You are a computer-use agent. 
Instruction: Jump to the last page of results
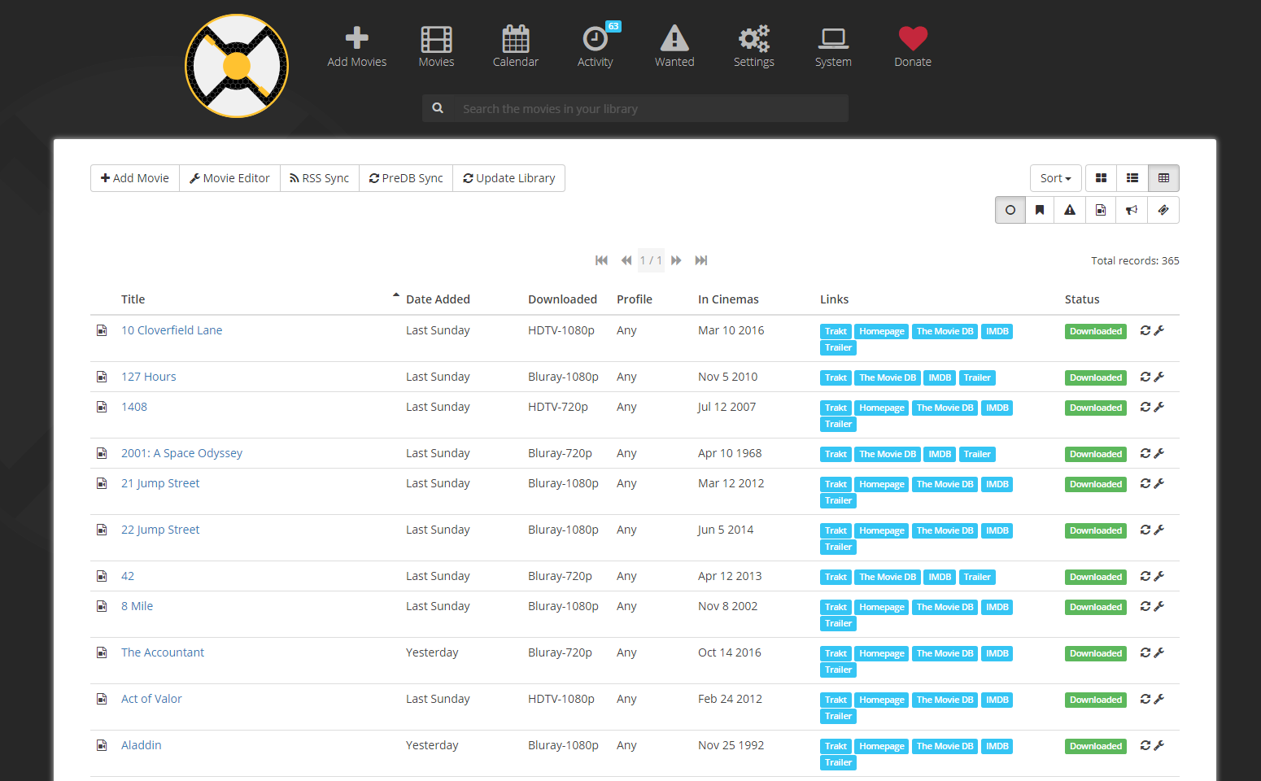tap(701, 260)
